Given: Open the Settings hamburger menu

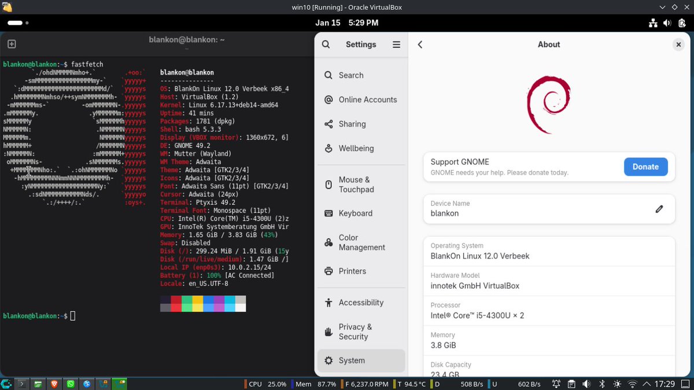Looking at the screenshot, I should coord(396,44).
